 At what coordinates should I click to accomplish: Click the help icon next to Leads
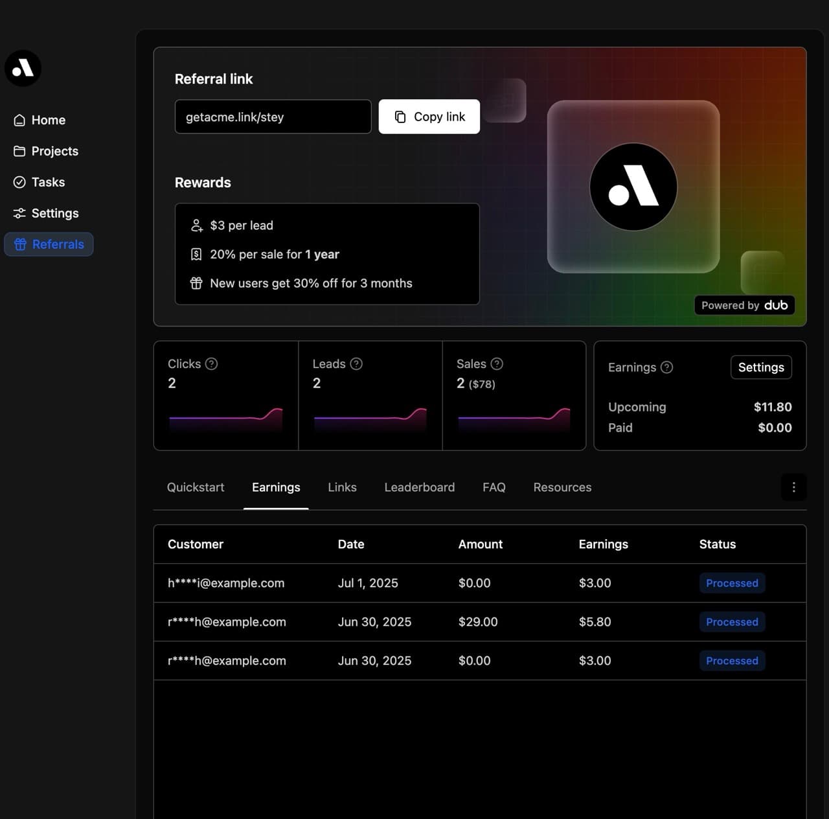tap(356, 363)
